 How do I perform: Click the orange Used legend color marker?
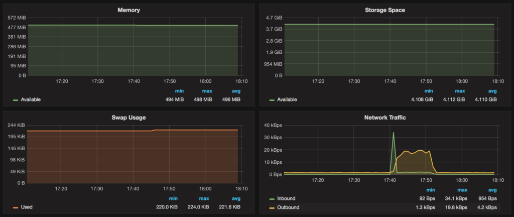[16, 207]
